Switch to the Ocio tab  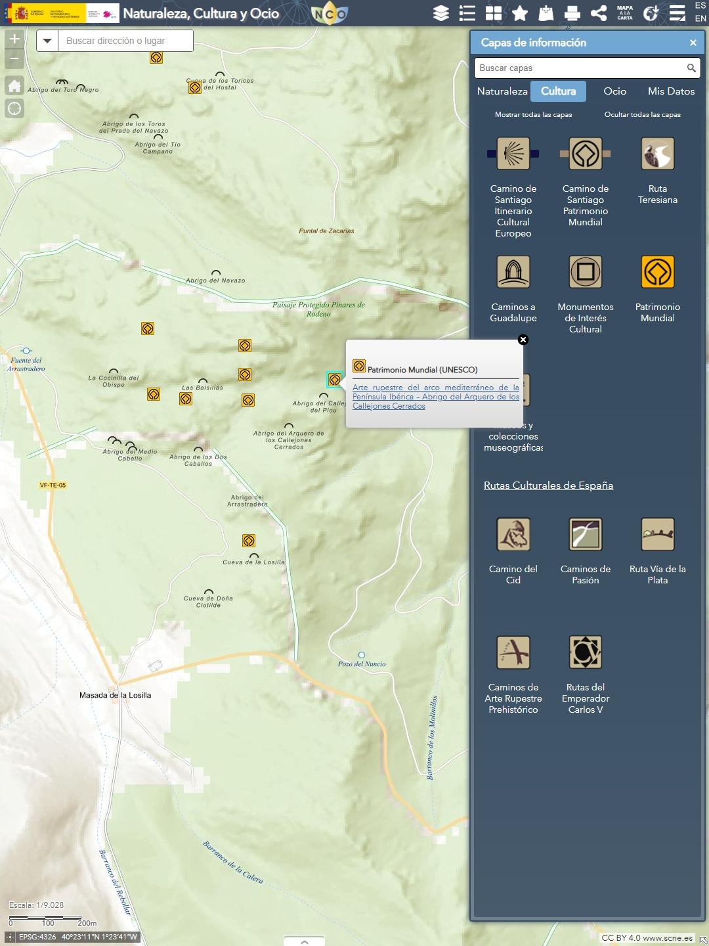pos(614,91)
